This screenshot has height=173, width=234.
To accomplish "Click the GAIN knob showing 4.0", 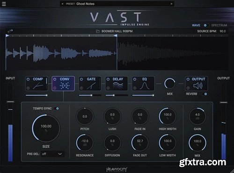I will pyautogui.click(x=197, y=116).
